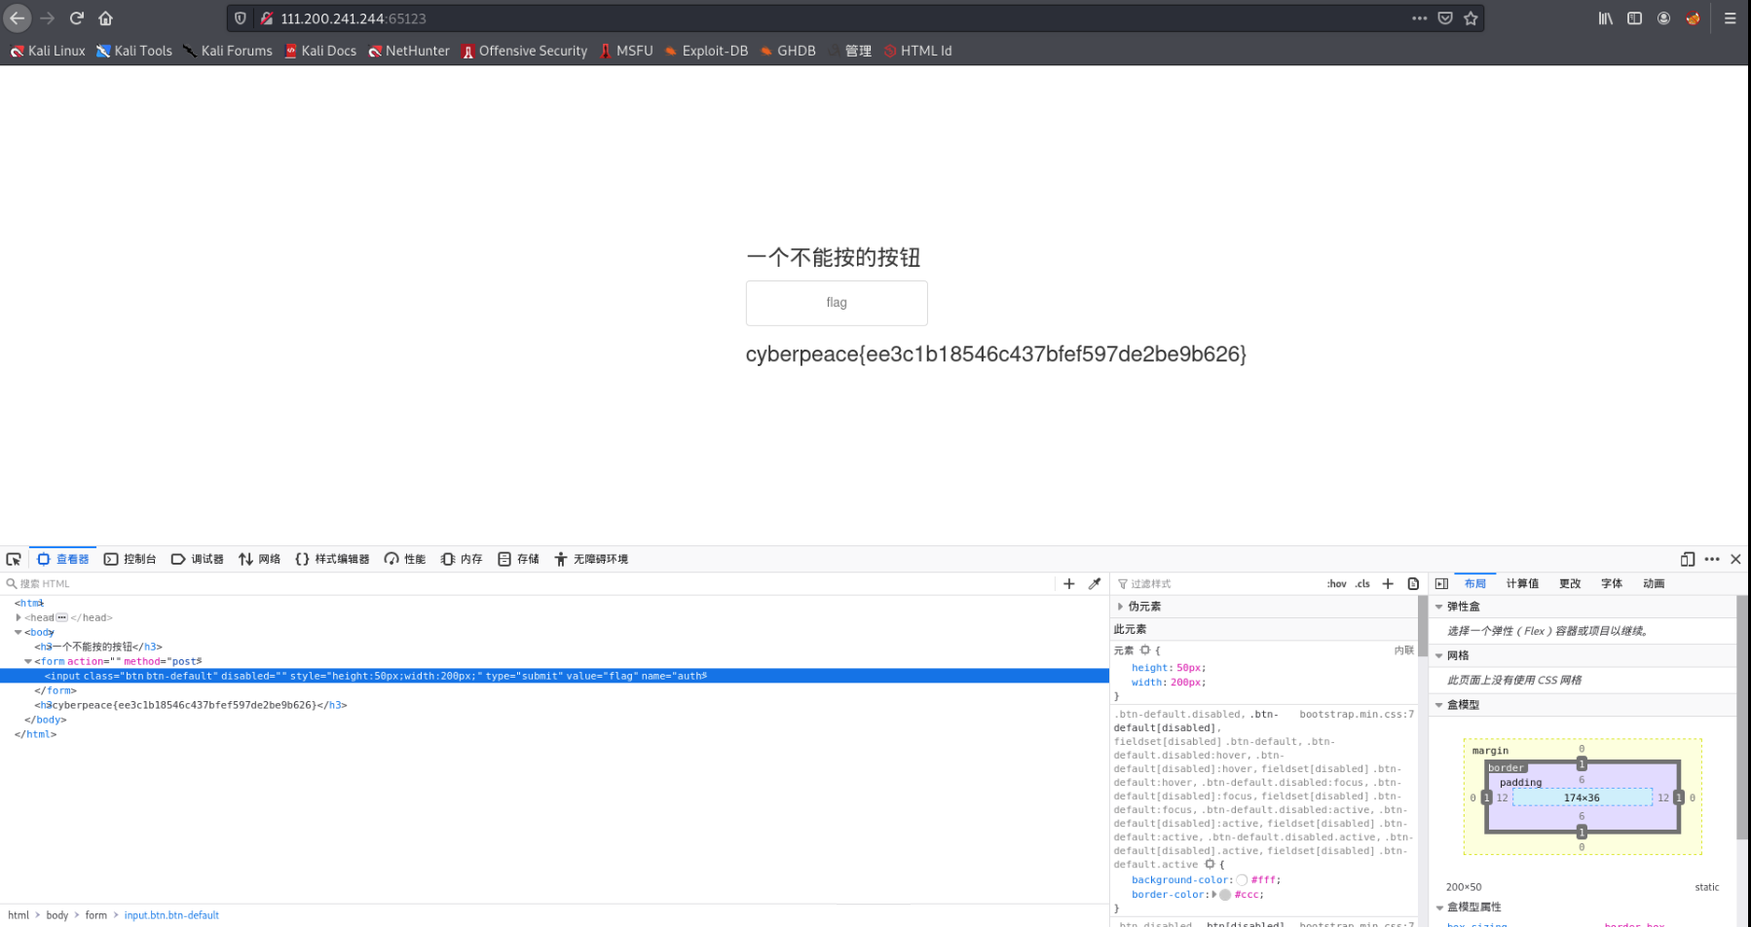Expand the 伪元素 section
This screenshot has width=1751, height=927.
point(1120,606)
